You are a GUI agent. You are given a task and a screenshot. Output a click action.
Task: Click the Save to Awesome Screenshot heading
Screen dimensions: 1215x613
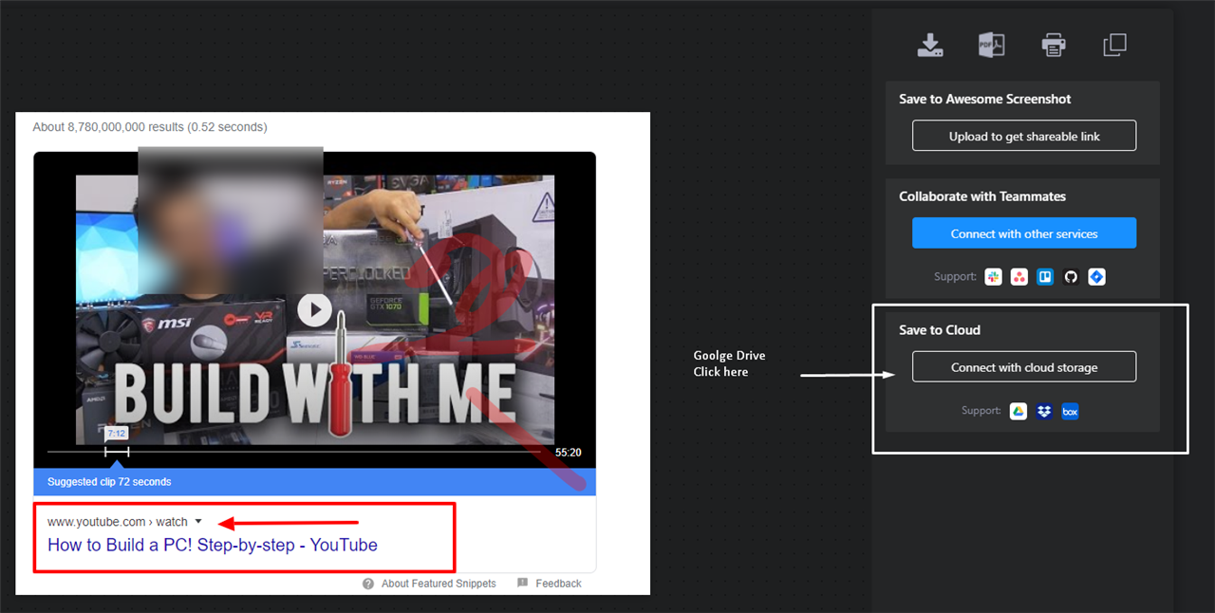[x=985, y=99]
